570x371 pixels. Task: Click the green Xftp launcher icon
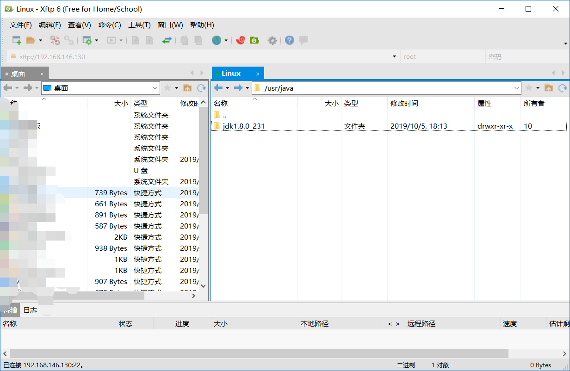click(x=254, y=40)
